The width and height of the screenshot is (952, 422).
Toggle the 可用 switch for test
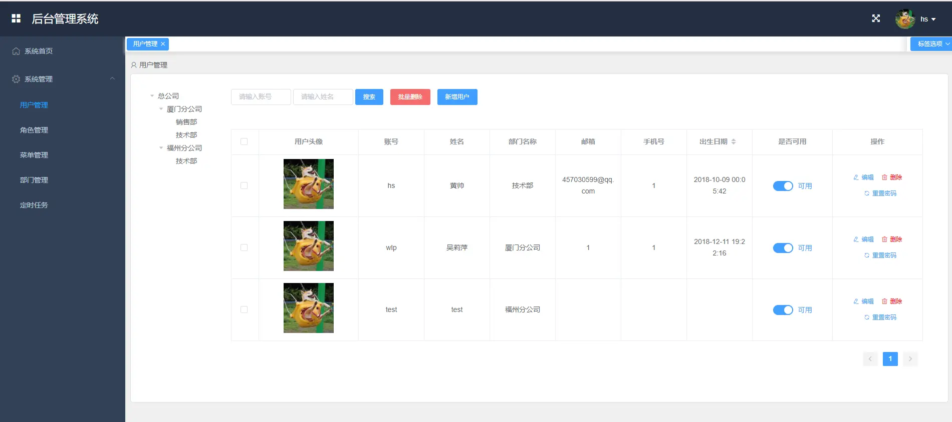(x=783, y=310)
